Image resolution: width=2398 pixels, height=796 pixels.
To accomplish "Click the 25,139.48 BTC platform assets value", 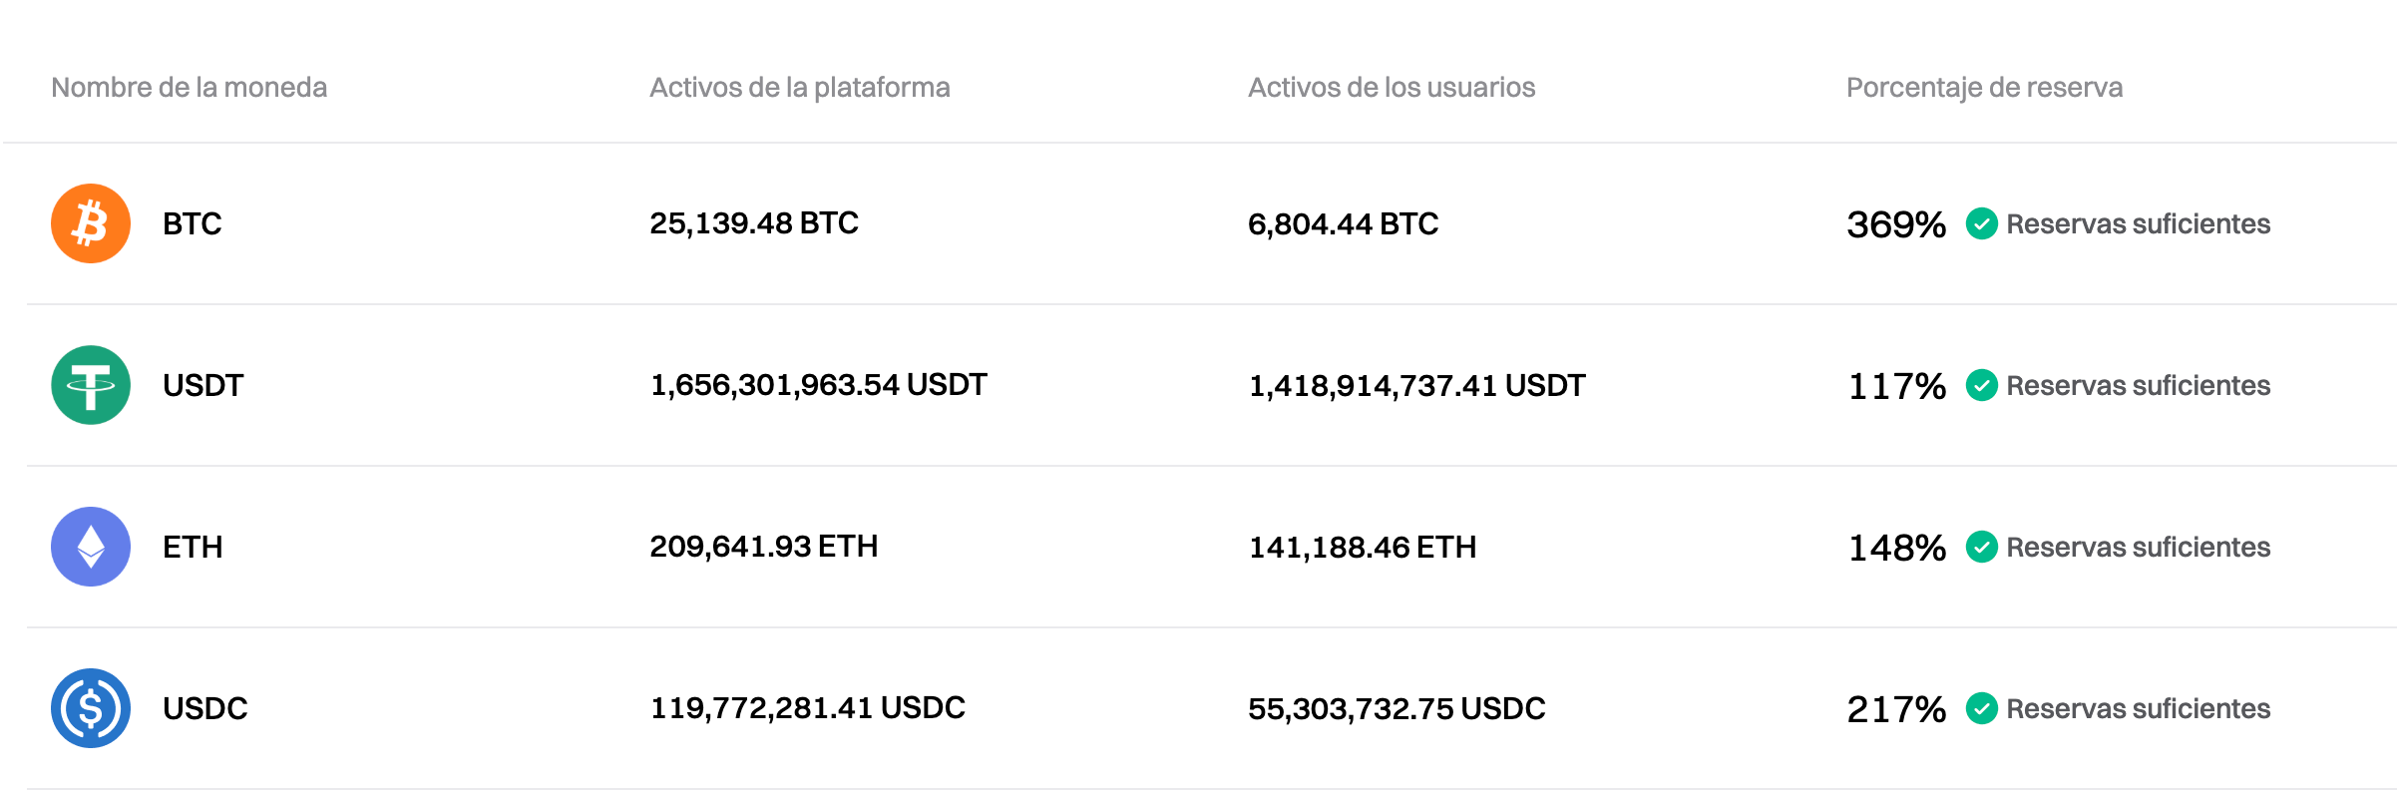I will 754,223.
